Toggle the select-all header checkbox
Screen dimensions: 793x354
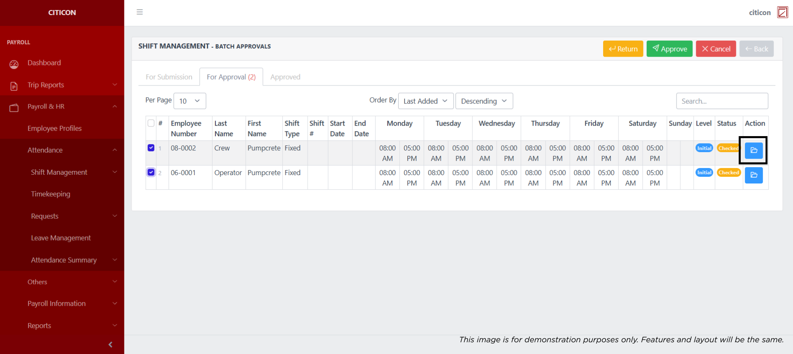pyautogui.click(x=151, y=123)
